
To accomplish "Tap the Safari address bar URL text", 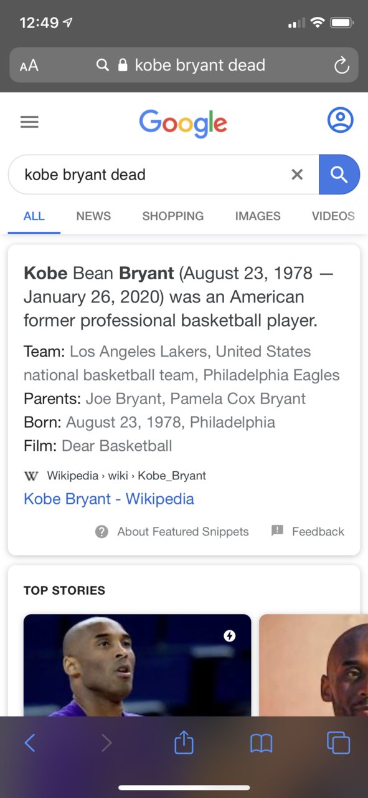I will 200,65.
